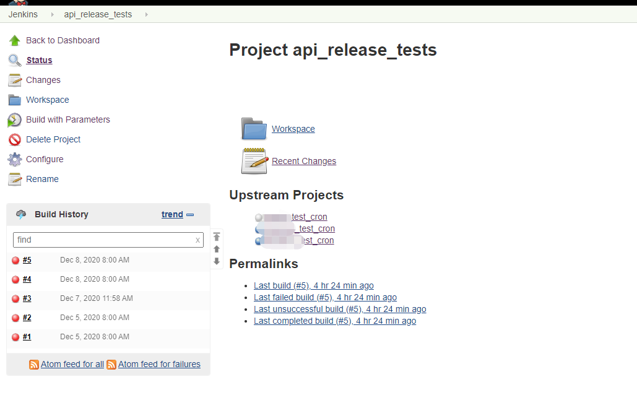
Task: Open build #3 link
Action: [x=27, y=298]
